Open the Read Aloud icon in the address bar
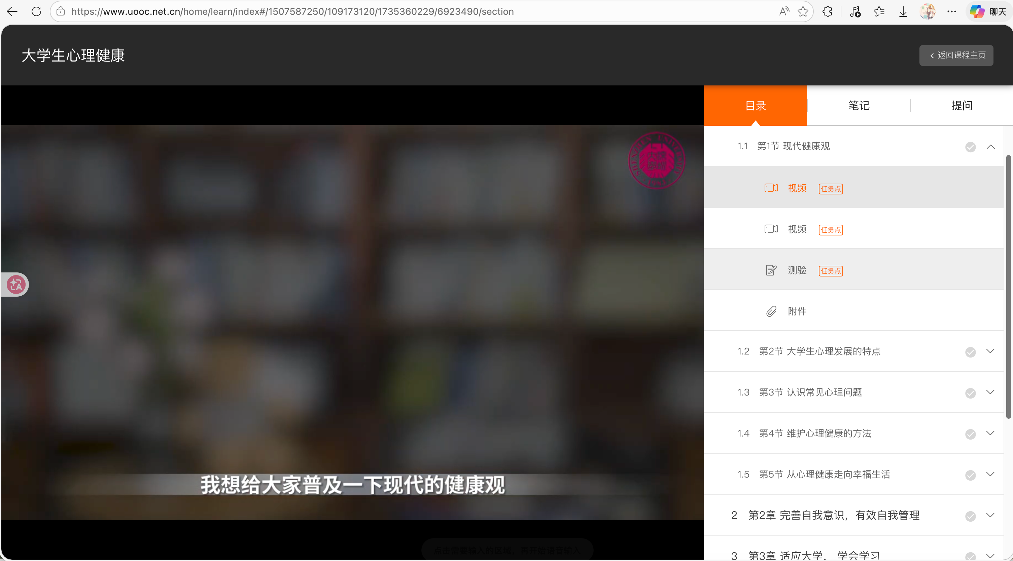The image size is (1013, 561). tap(784, 11)
